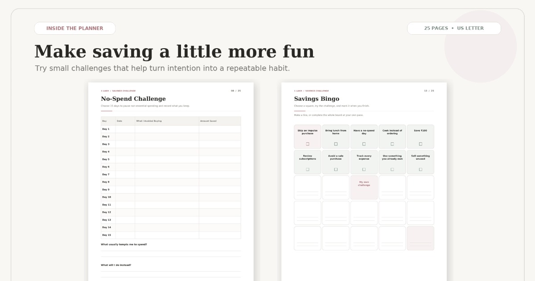Open the No-Spend Challenge page preview

click(171, 182)
